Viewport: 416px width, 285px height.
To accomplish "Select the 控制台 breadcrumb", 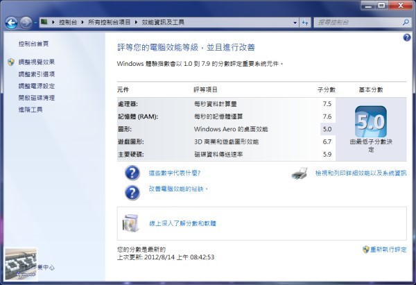I will click(x=68, y=22).
